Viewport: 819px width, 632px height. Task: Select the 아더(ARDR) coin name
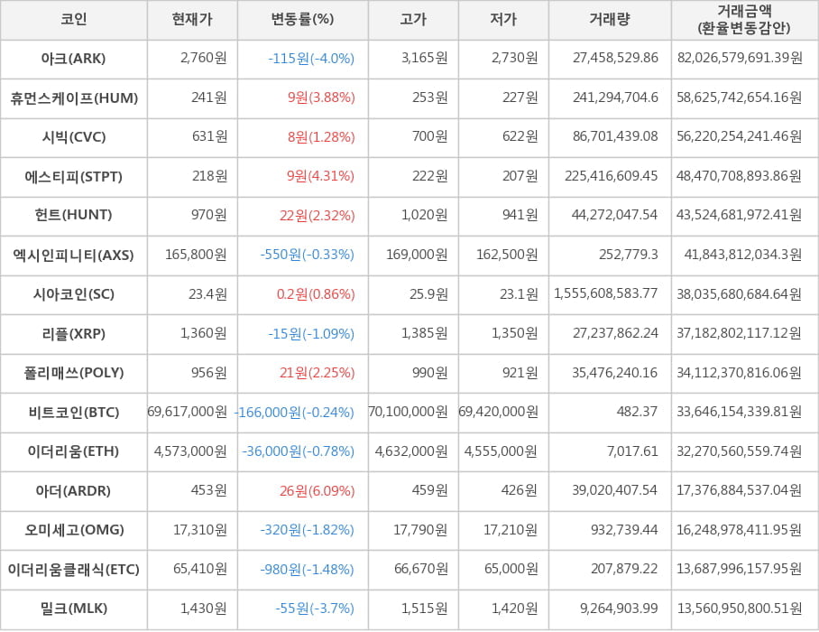pos(74,491)
